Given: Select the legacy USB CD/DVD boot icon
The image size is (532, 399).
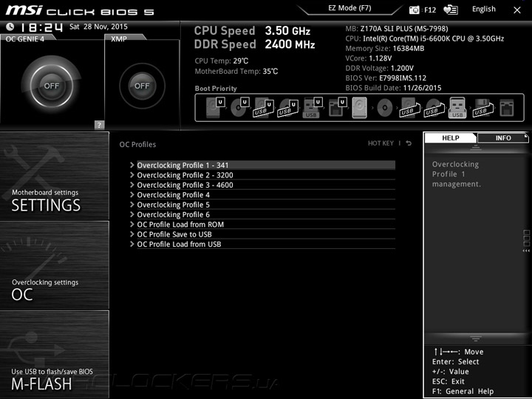Looking at the screenshot, I should [x=434, y=108].
